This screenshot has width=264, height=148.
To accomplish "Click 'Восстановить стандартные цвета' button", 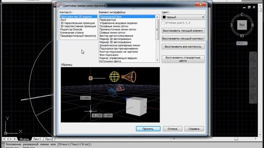I will pos(183,59).
